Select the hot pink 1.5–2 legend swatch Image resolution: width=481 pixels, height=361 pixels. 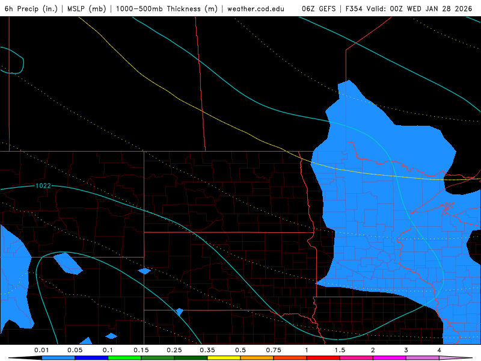(x=357, y=358)
